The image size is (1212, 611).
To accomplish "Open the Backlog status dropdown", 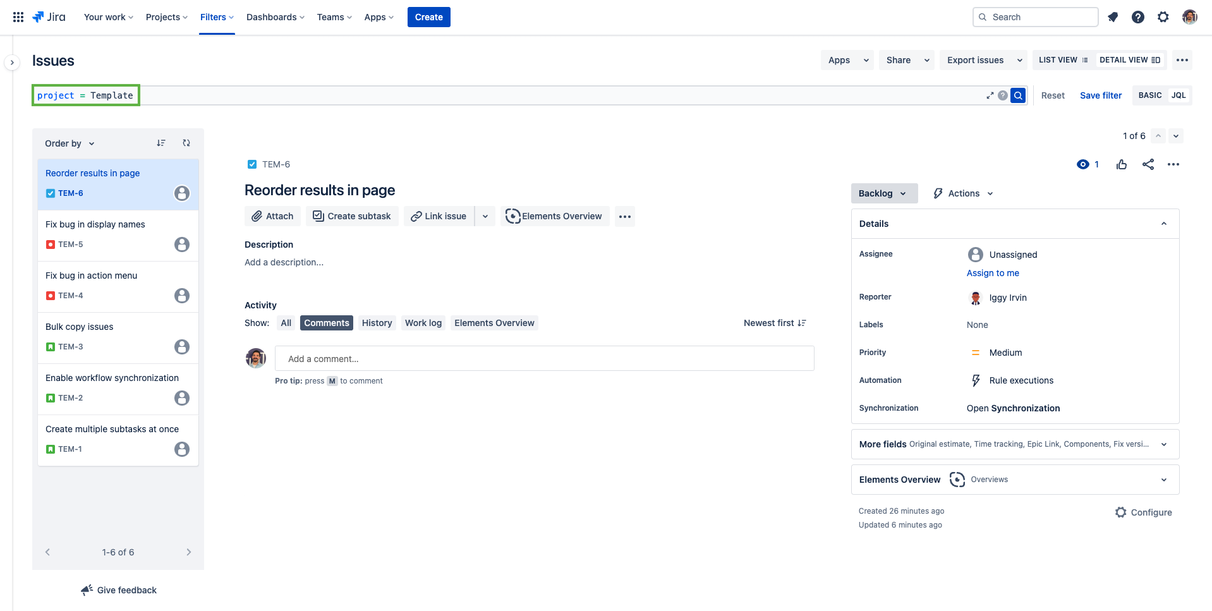I will [883, 193].
